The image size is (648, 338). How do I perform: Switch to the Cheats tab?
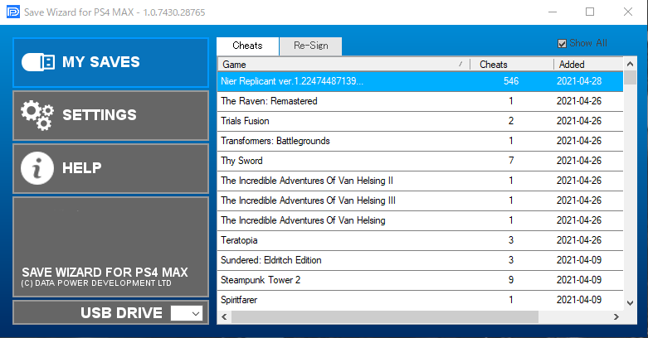247,46
